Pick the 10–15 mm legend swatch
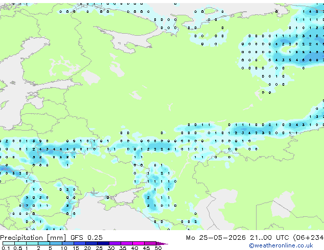The image size is (324, 250). tap(67, 243)
